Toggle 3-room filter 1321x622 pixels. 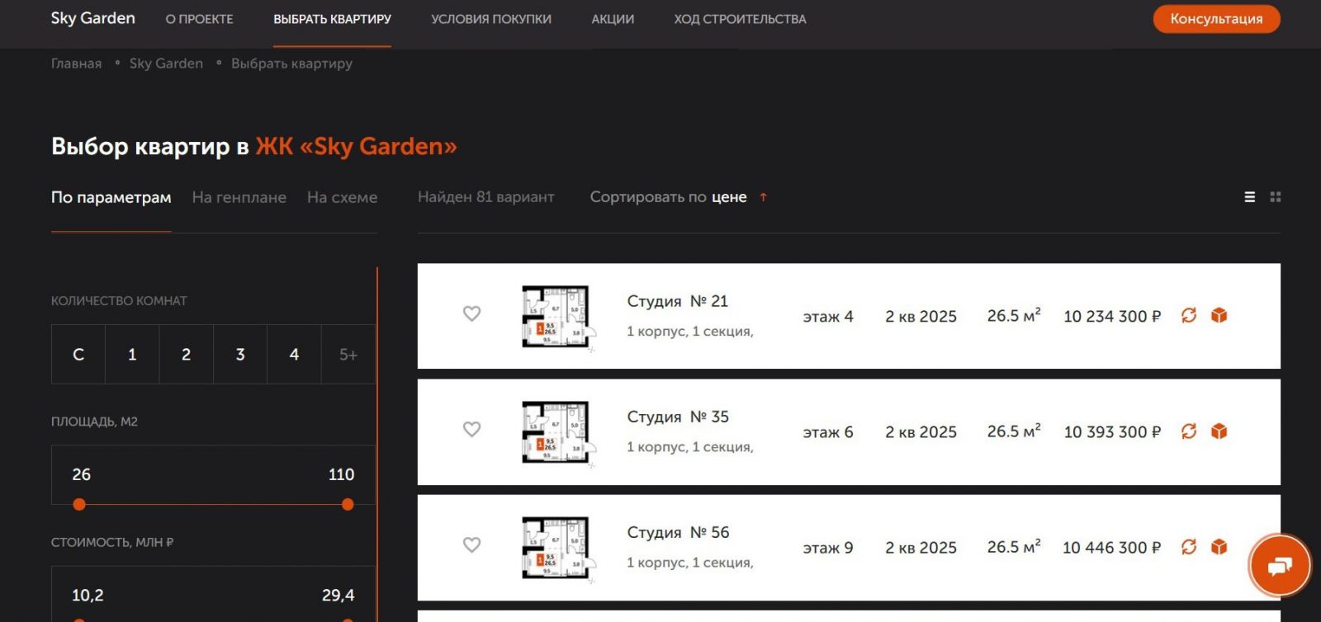tap(240, 354)
